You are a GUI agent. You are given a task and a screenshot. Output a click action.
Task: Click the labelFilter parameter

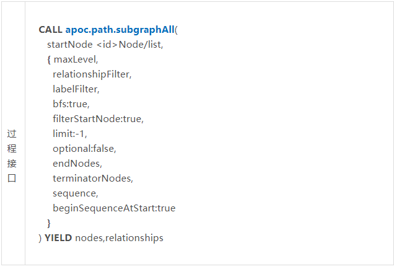pyautogui.click(x=76, y=89)
